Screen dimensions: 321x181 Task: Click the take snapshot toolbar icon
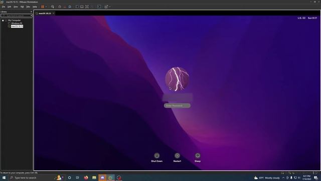[60, 7]
